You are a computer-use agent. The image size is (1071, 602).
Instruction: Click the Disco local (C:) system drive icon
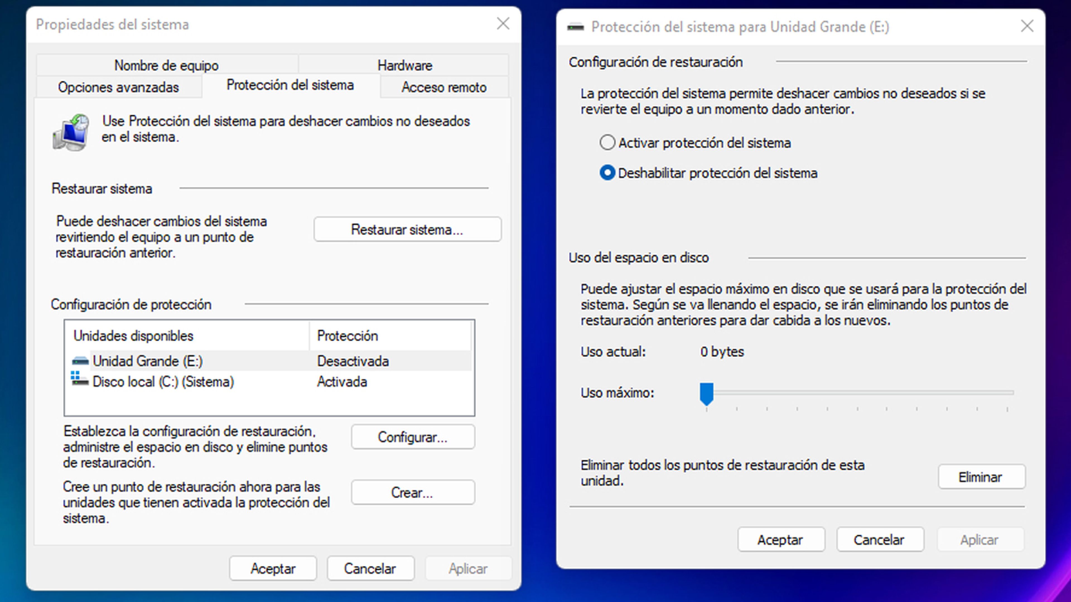(x=79, y=379)
